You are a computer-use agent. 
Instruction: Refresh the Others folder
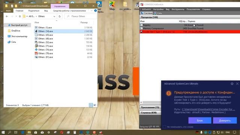point(60,16)
